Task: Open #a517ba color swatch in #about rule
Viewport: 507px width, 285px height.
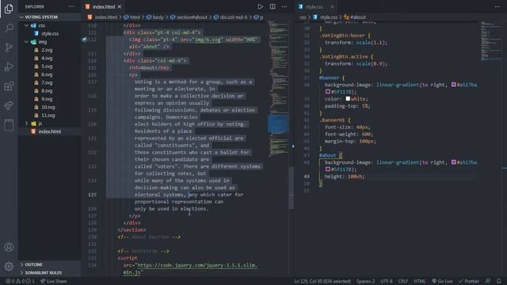Action: [454, 162]
